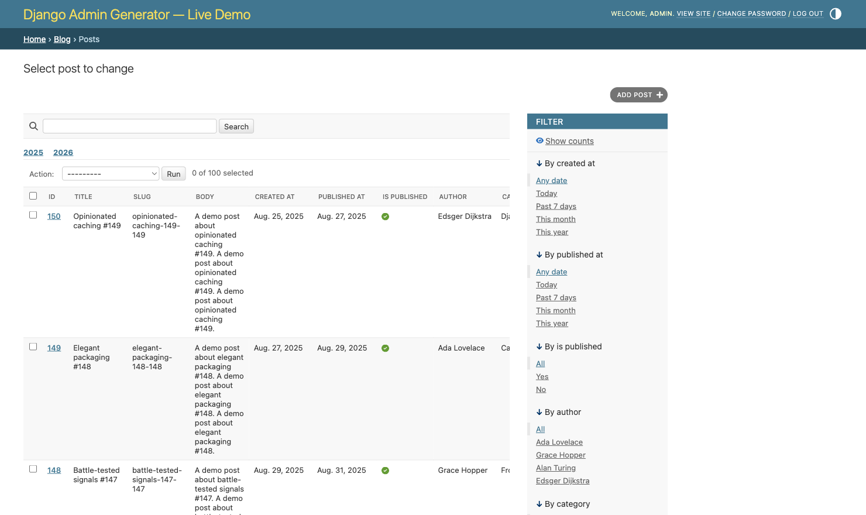Sort by Author column header
The height and width of the screenshot is (515, 866).
[453, 197]
